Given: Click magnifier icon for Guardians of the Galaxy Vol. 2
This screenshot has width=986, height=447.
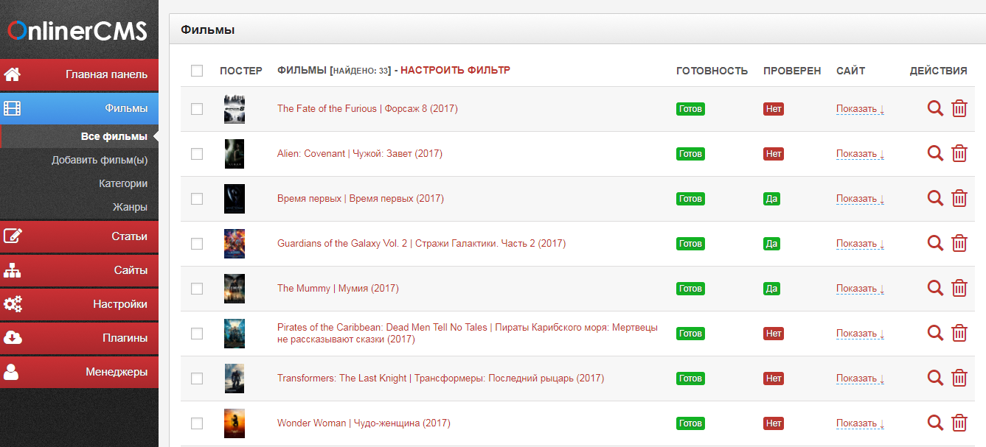Looking at the screenshot, I should 935,244.
